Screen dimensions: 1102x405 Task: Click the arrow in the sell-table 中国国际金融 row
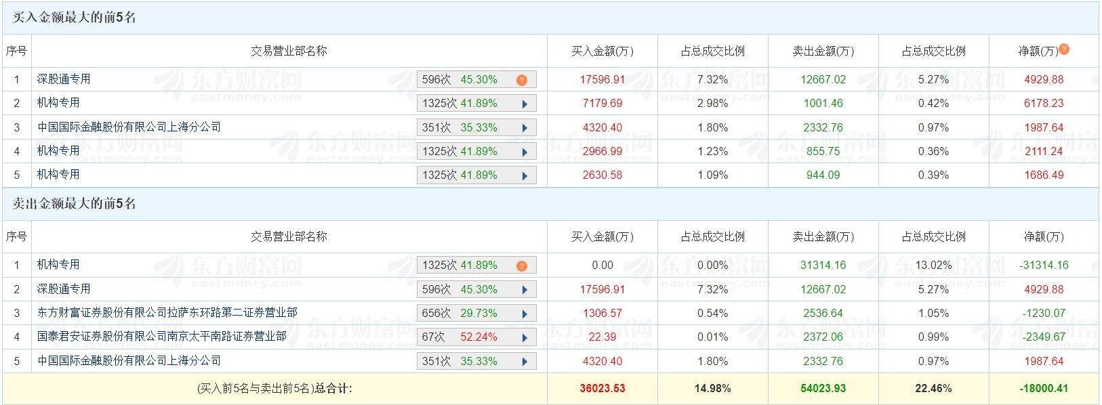point(525,362)
